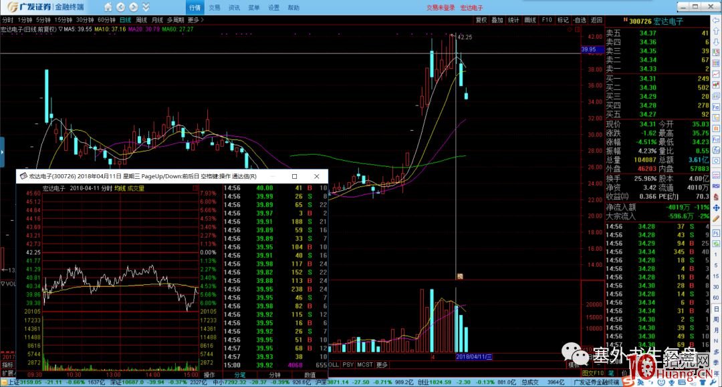This screenshot has width=722, height=387.
Task: Expand the double-chevron toolbar menu
Action: [146, 7]
